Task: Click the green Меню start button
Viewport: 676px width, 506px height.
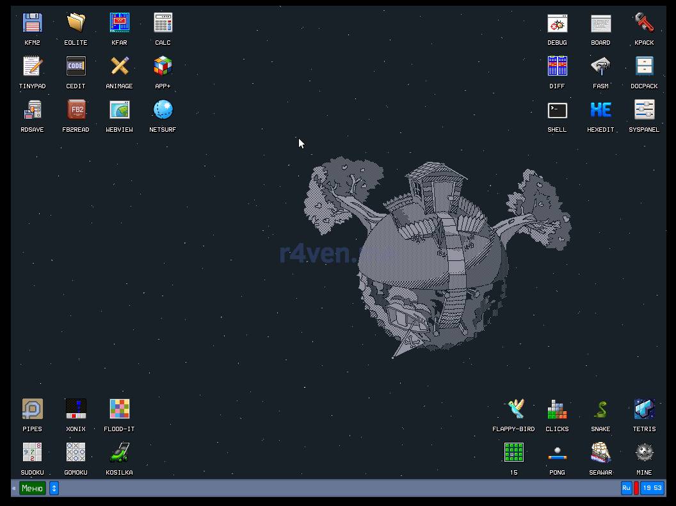Action: coord(32,488)
